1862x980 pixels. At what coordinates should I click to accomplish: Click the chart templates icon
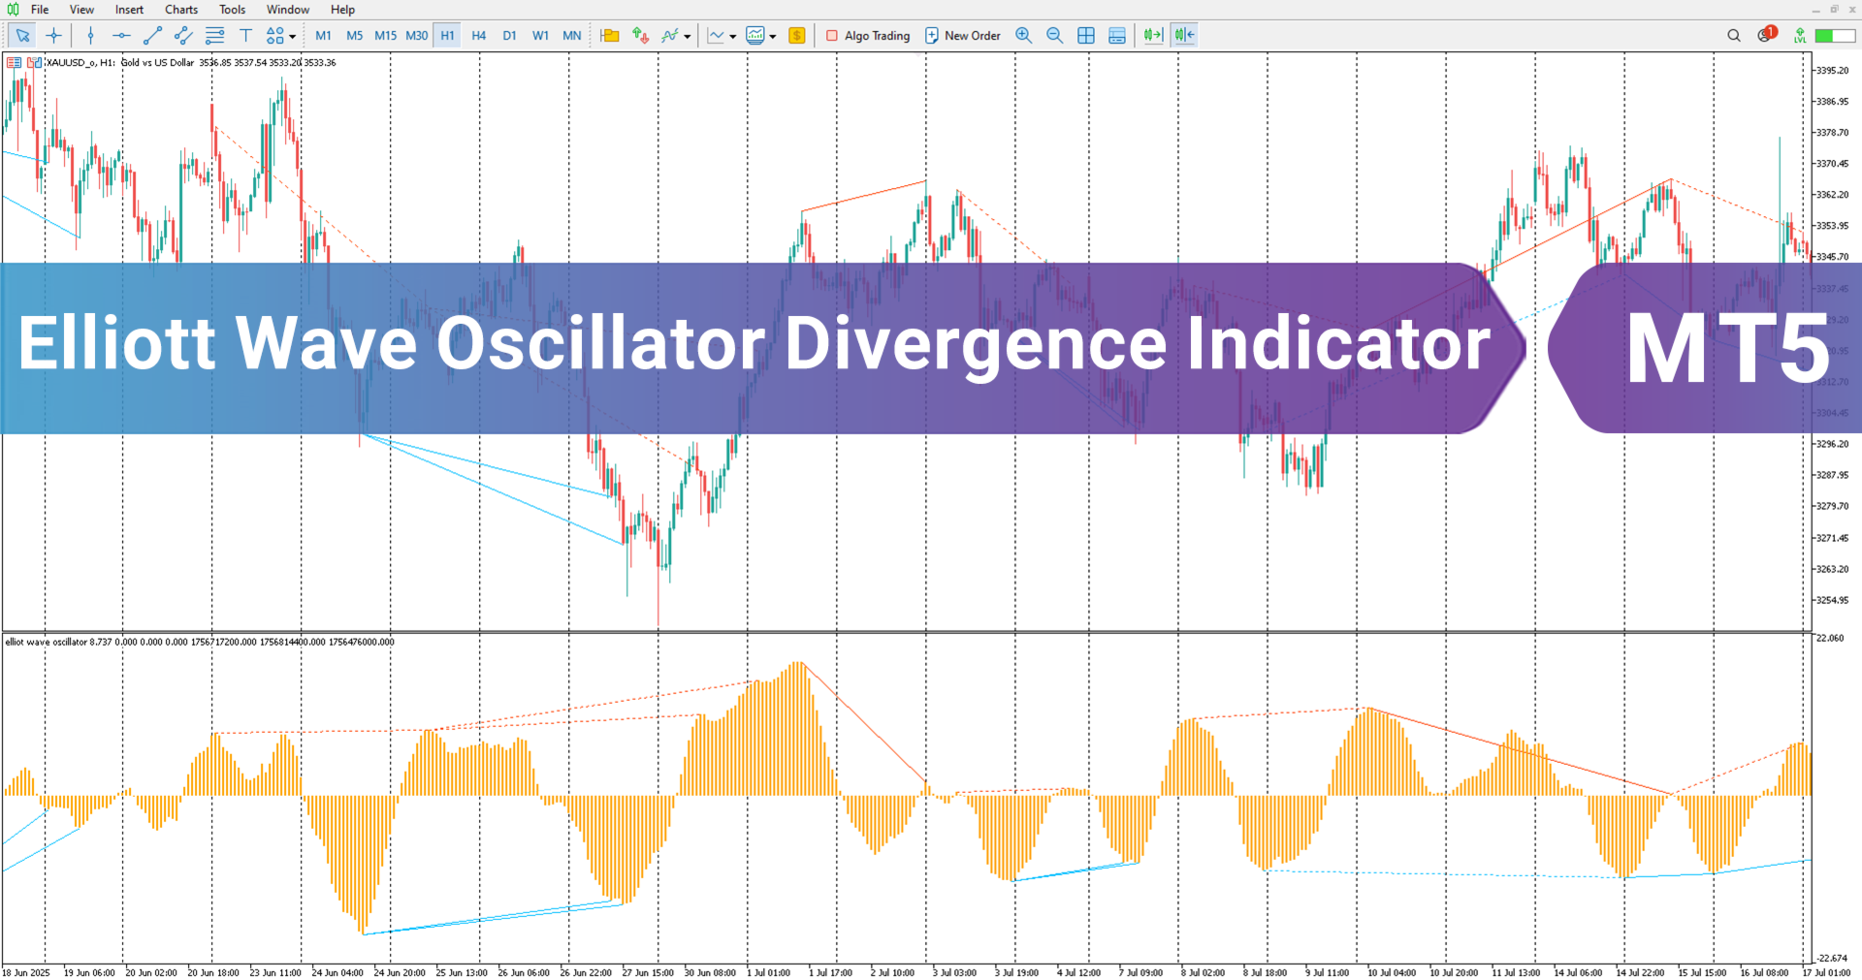click(x=755, y=36)
